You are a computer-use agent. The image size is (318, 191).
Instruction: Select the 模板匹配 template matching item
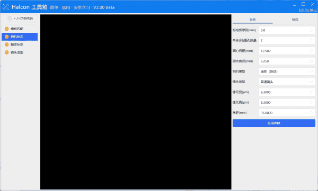click(x=20, y=29)
